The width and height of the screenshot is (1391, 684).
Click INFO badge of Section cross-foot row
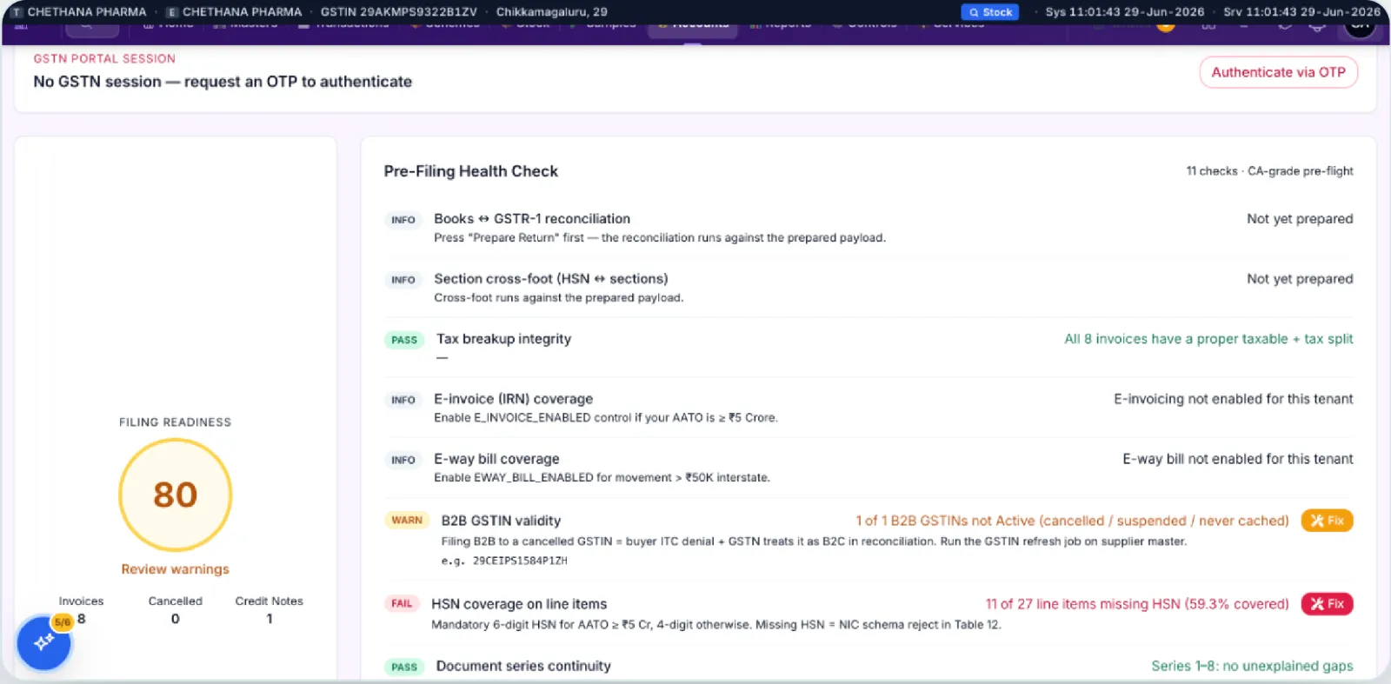coord(403,280)
